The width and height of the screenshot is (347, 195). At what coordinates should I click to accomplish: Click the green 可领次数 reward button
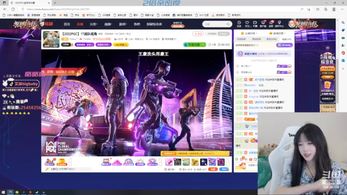(194, 45)
